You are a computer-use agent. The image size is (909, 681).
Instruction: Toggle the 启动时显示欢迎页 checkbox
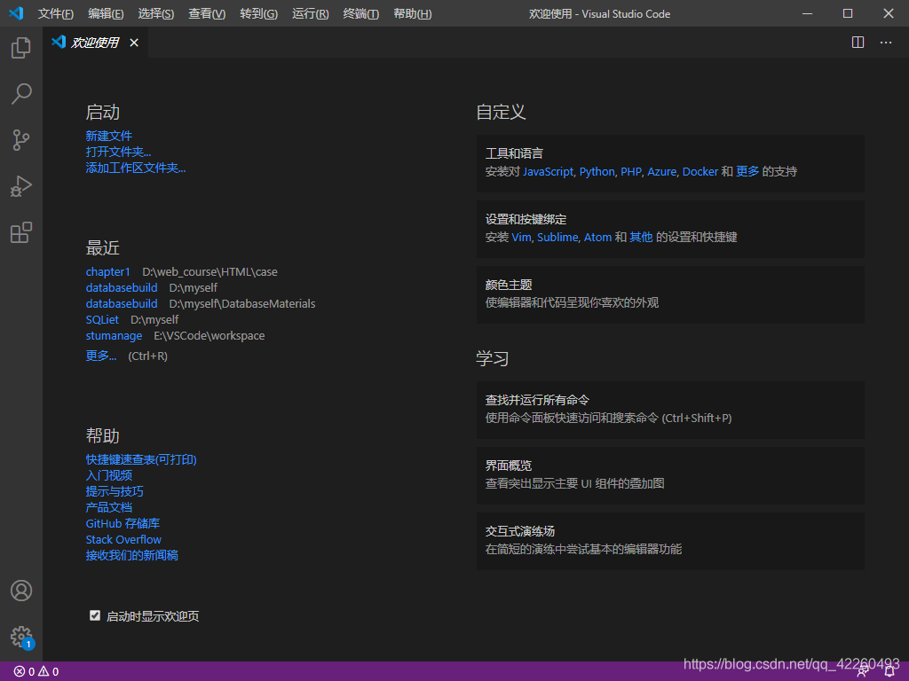point(95,615)
